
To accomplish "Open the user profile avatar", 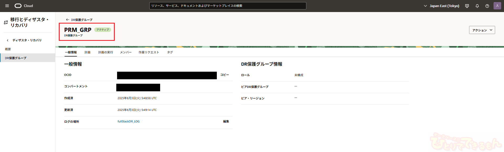I will click(x=497, y=6).
